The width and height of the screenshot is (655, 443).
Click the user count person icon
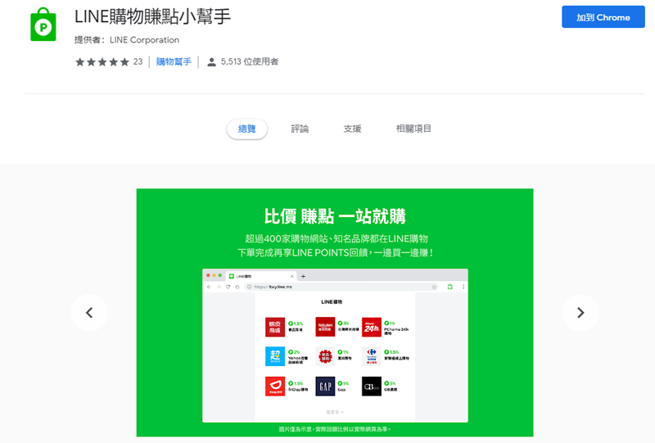(x=211, y=62)
